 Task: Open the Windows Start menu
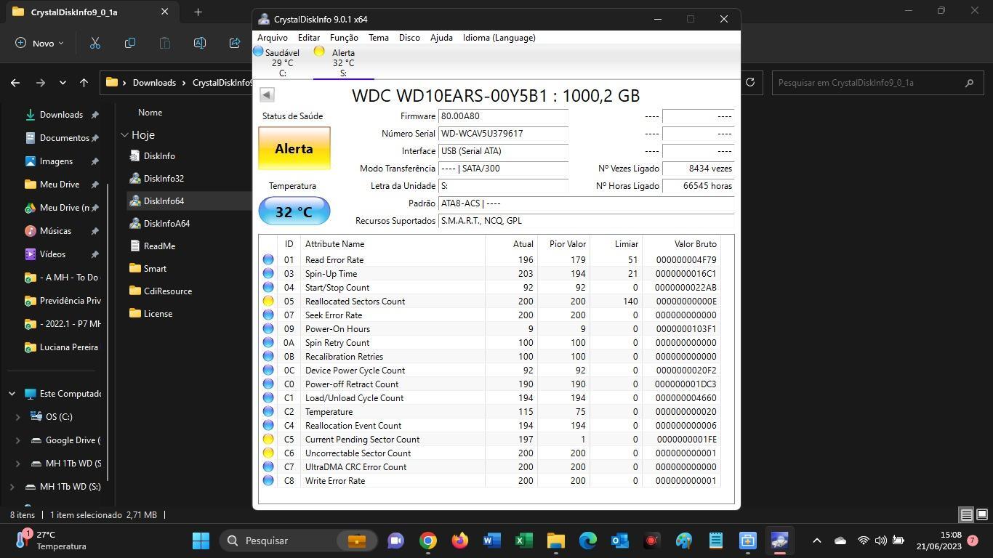(201, 541)
